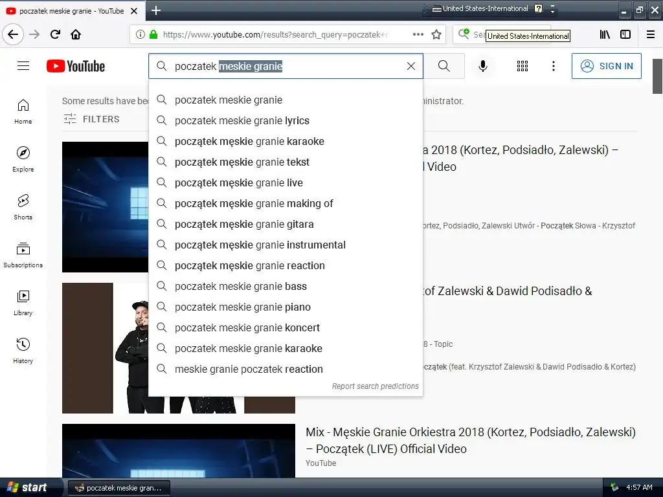Click the browser Forward arrow
The image size is (663, 497).
pyautogui.click(x=34, y=34)
